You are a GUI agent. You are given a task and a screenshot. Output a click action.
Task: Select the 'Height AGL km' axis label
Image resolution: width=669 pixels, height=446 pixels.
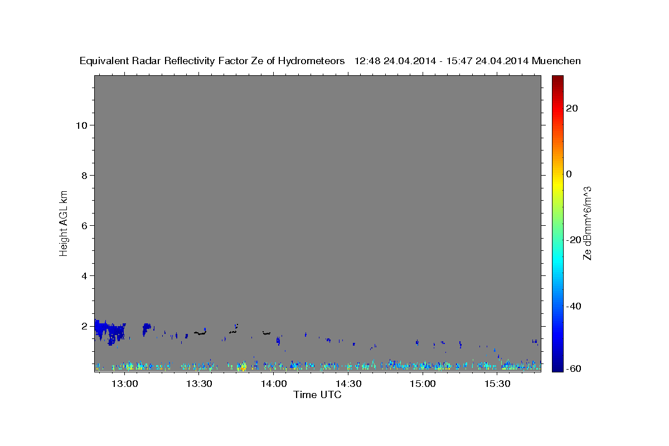[x=64, y=222]
